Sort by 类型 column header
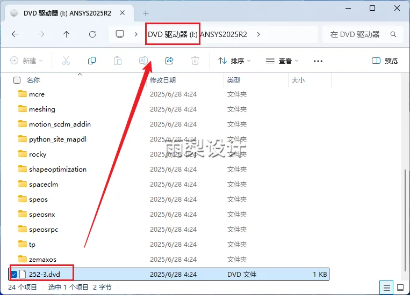 [x=234, y=80]
